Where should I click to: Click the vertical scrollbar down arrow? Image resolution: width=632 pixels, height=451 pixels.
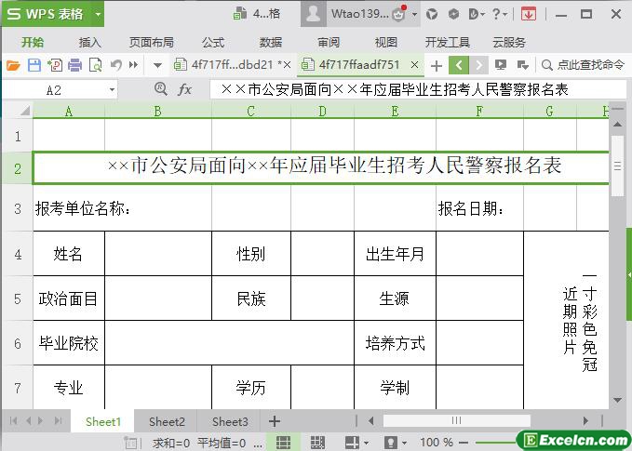[617, 400]
